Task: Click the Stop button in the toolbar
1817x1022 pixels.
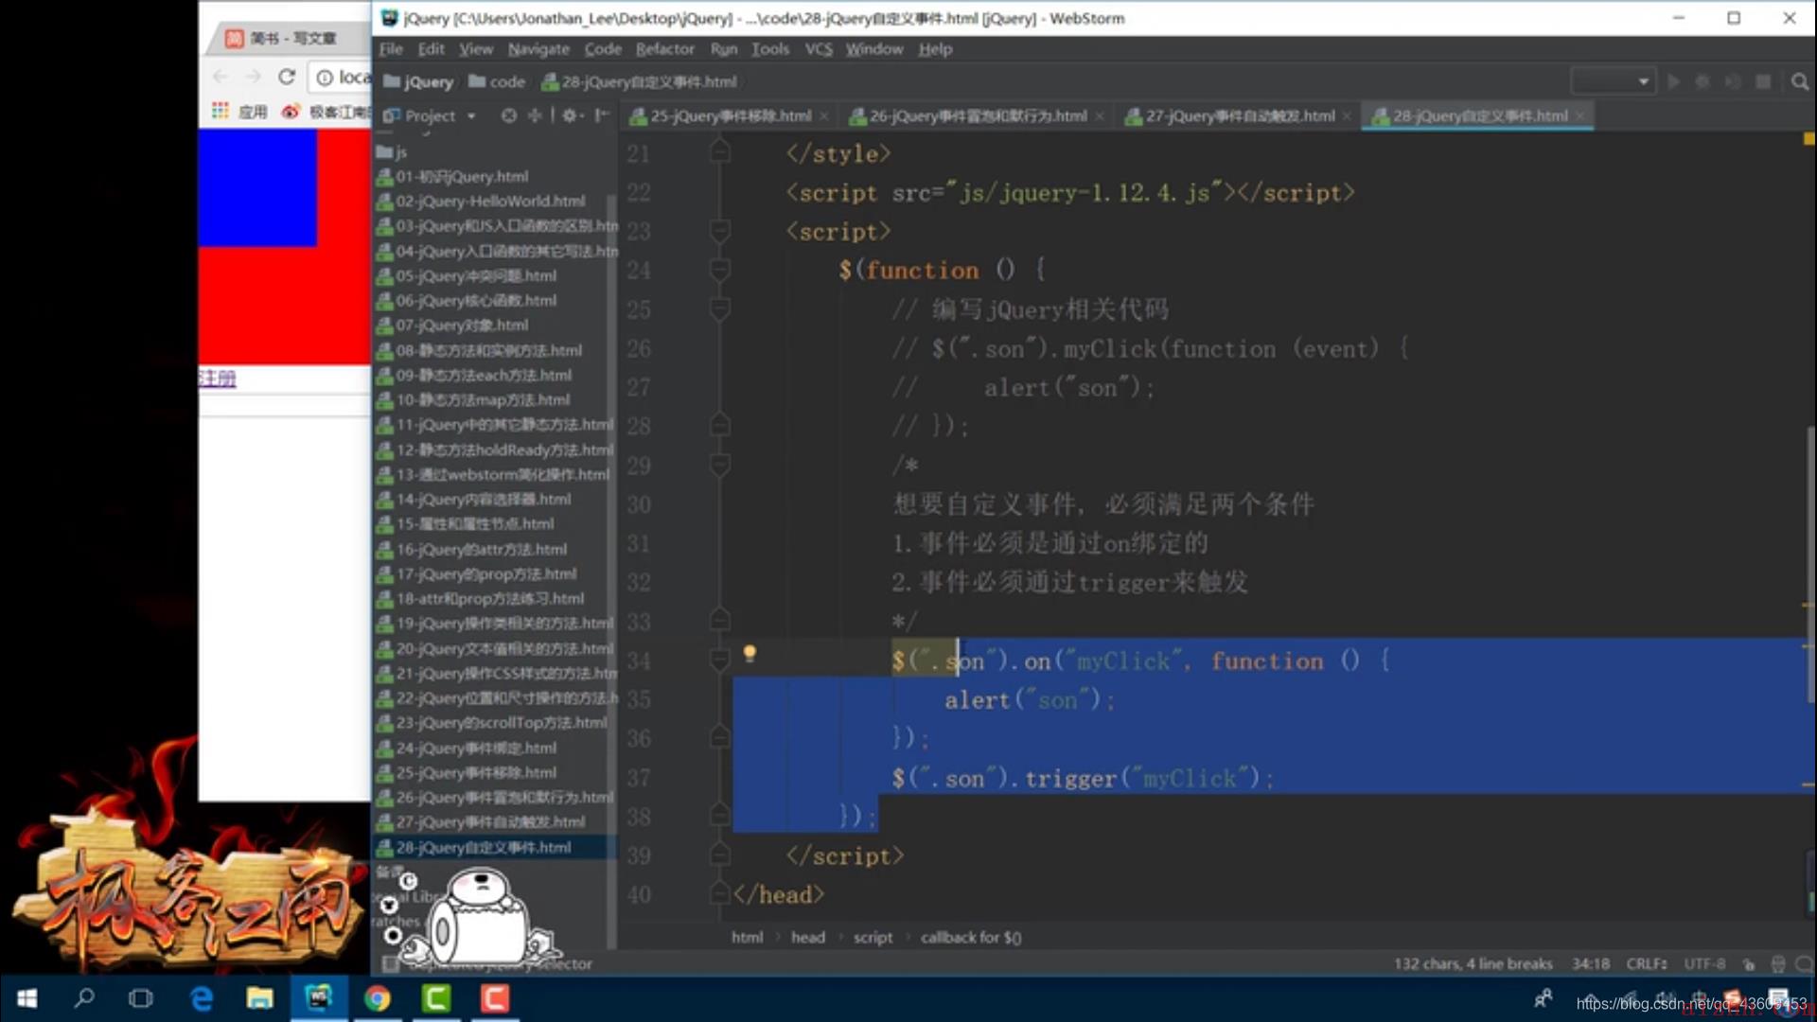Action: tap(1763, 82)
